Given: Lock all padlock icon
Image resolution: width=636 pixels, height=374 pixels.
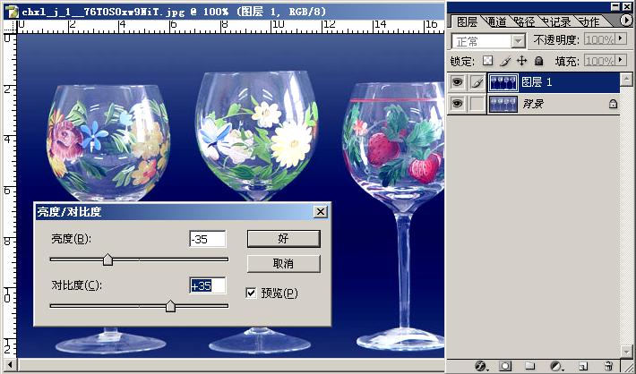Looking at the screenshot, I should pyautogui.click(x=538, y=61).
